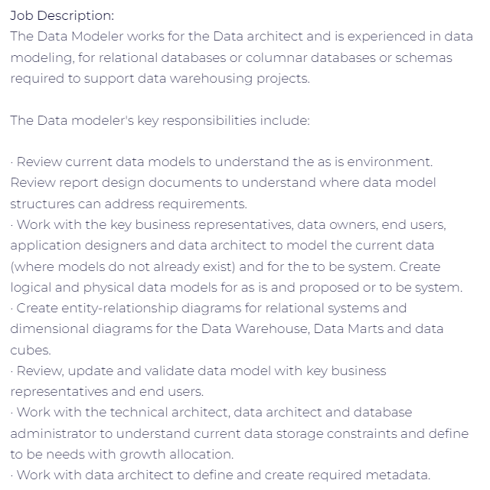The height and width of the screenshot is (490, 490).
Task: Click the "Job Description:" heading
Action: 61,15
